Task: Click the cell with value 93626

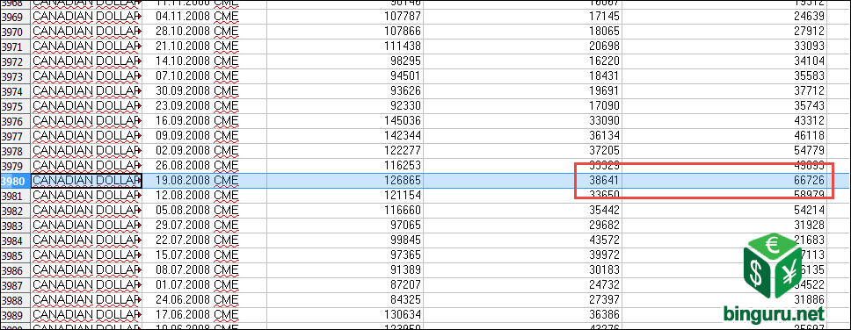Action: [x=345, y=91]
